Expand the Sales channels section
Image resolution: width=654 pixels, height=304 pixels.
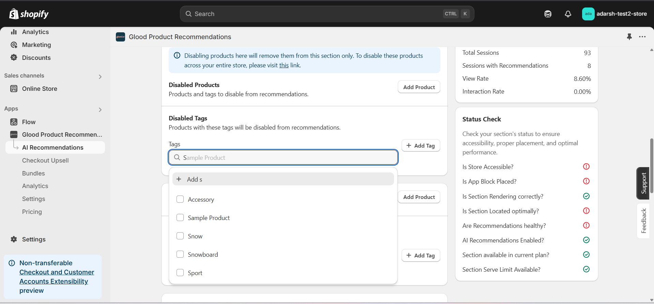pos(100,77)
